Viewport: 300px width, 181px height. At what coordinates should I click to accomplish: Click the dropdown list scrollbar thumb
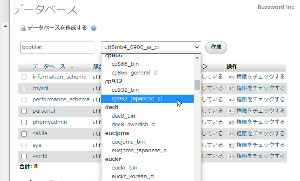[x=197, y=85]
